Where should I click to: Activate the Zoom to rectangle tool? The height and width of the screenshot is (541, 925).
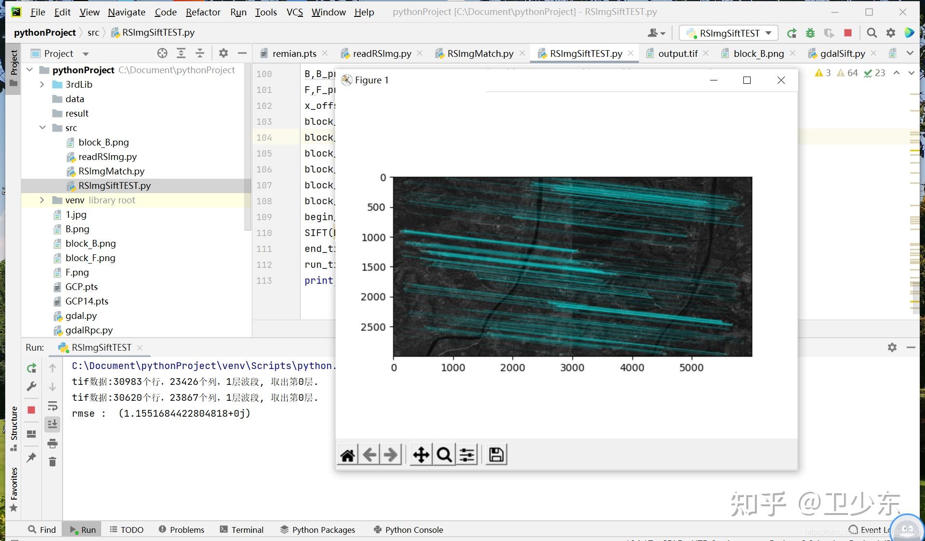click(444, 455)
